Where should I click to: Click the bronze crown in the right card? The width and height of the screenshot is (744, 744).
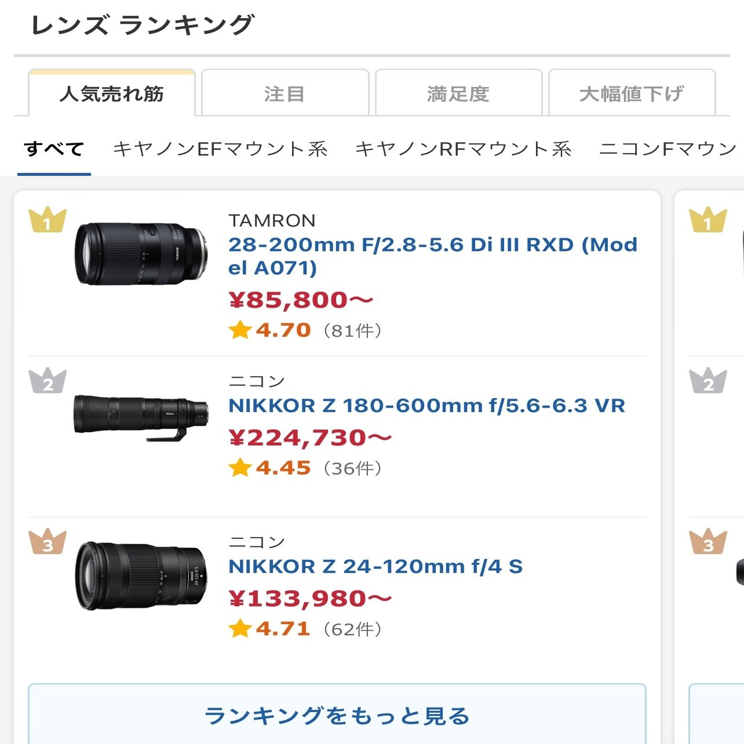(707, 542)
